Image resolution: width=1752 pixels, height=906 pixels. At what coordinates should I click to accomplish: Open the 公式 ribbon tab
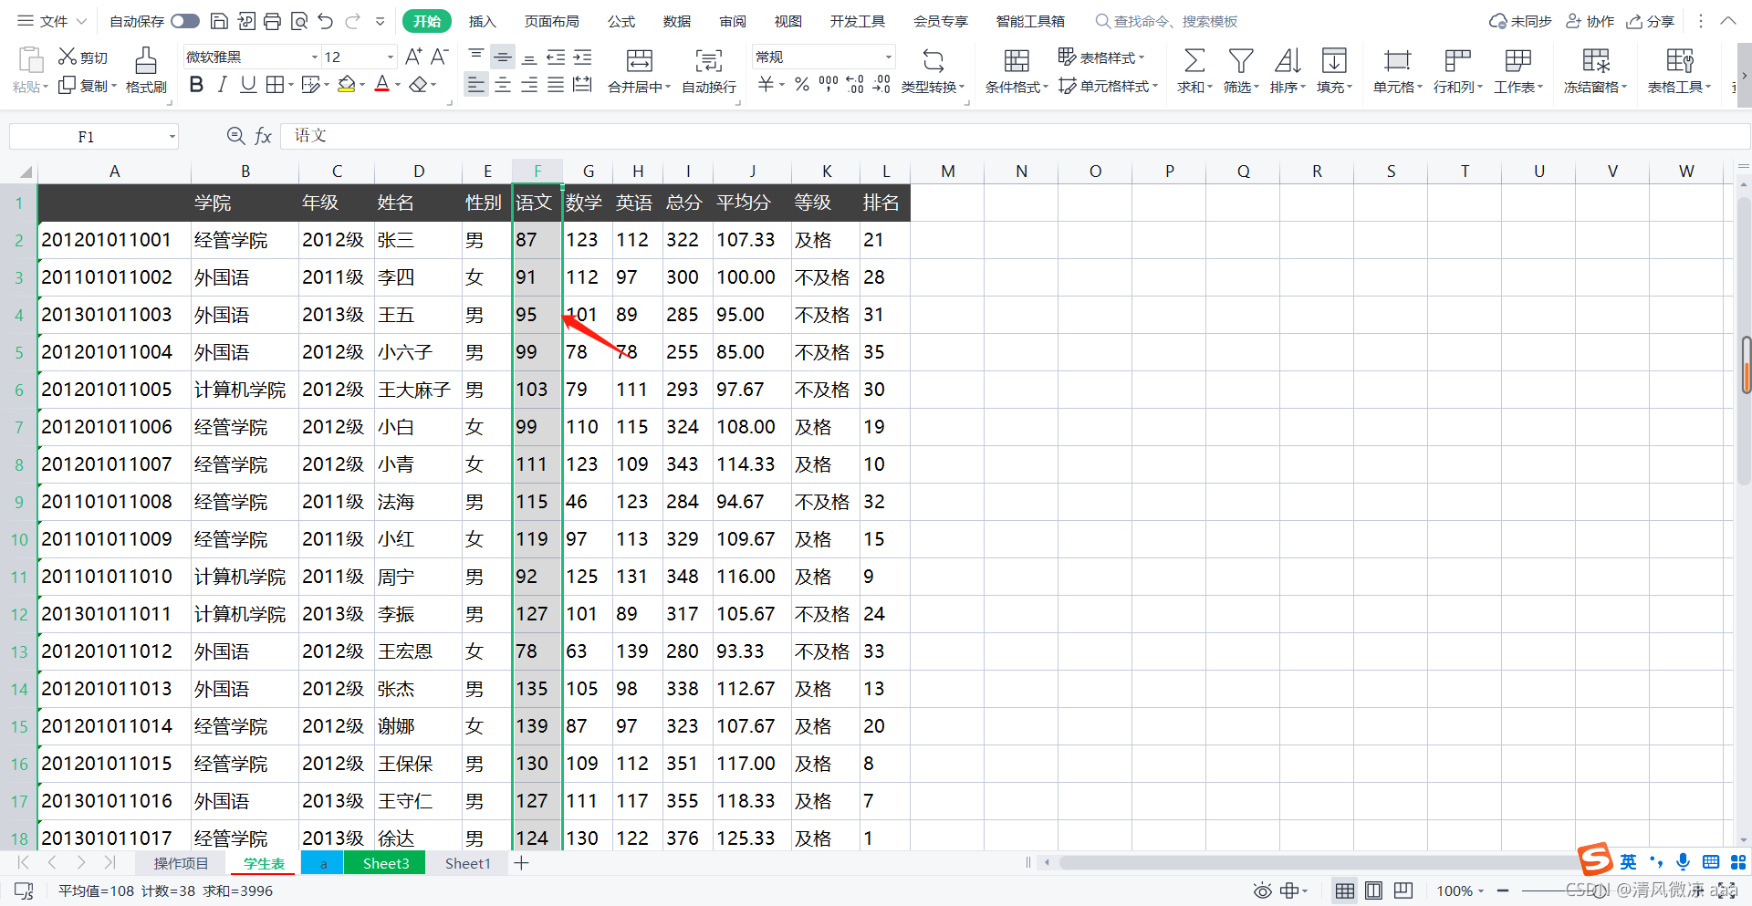pyautogui.click(x=621, y=21)
